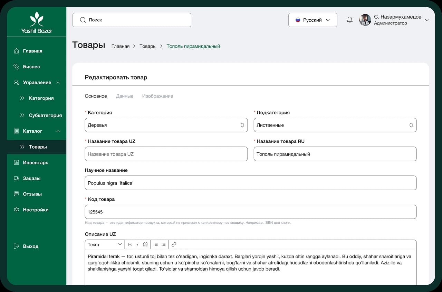Click the Название товара UZ input

[166, 154]
